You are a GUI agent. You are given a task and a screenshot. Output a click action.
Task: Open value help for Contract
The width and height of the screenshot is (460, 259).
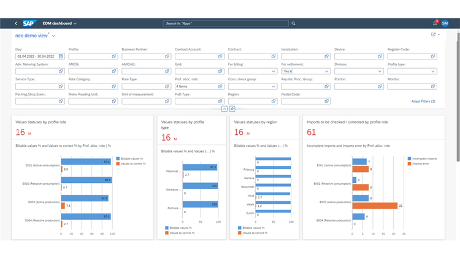pos(274,56)
